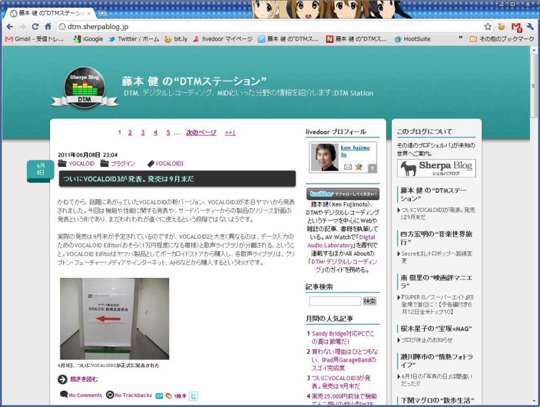
Task: Open the browser home page icon
Action: click(48, 26)
